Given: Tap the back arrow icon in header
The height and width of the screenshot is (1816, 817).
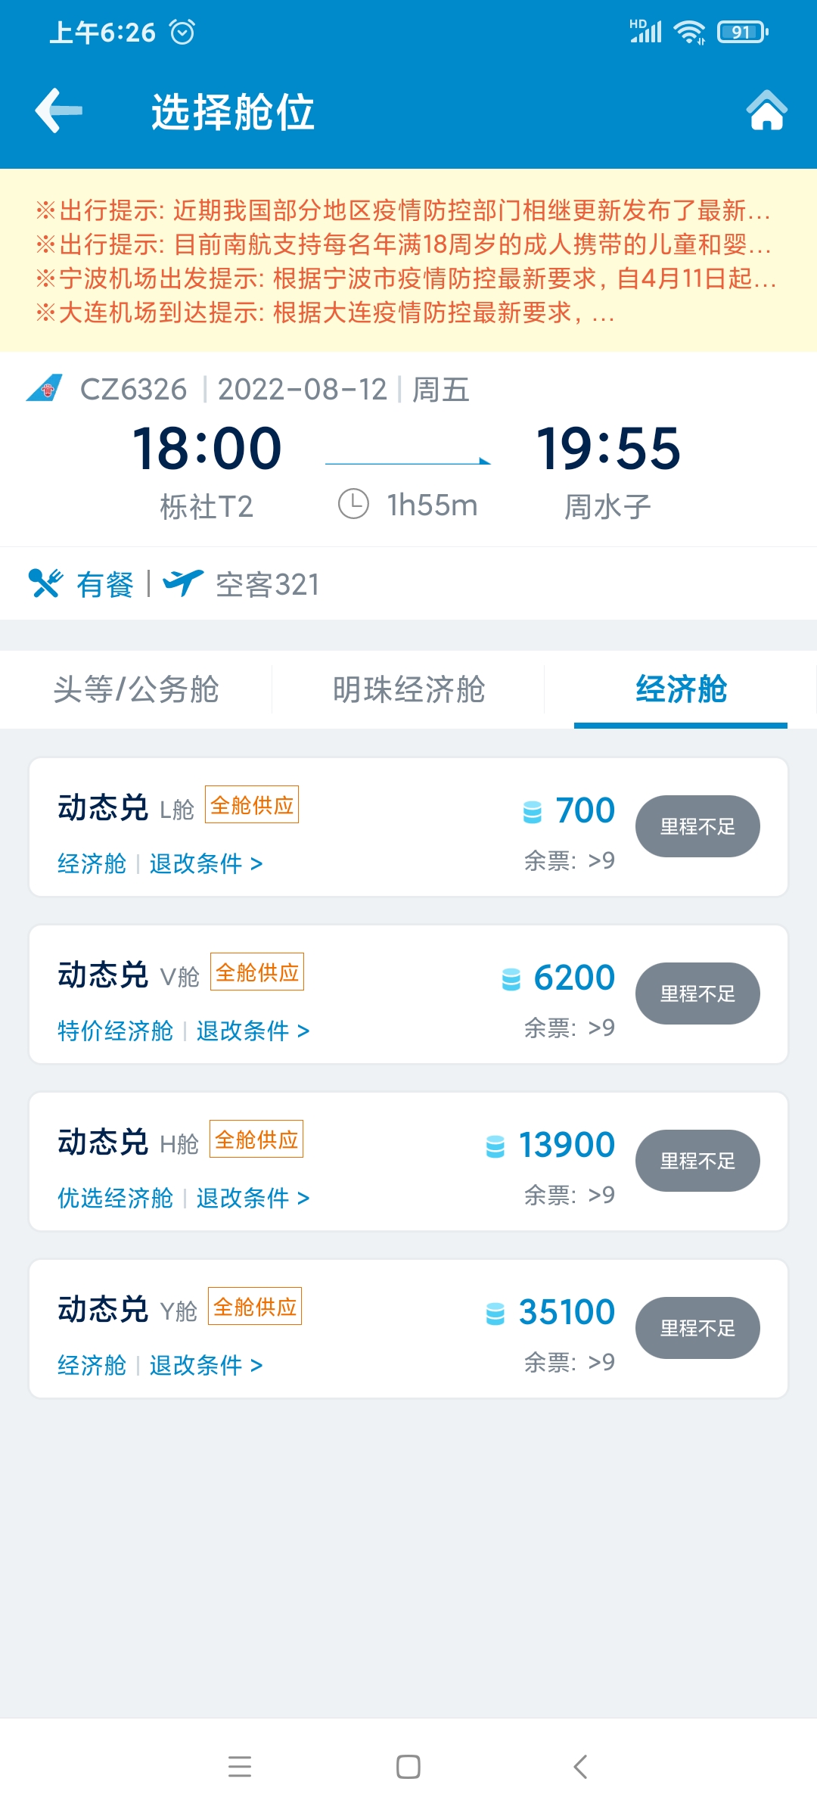Looking at the screenshot, I should tap(59, 110).
